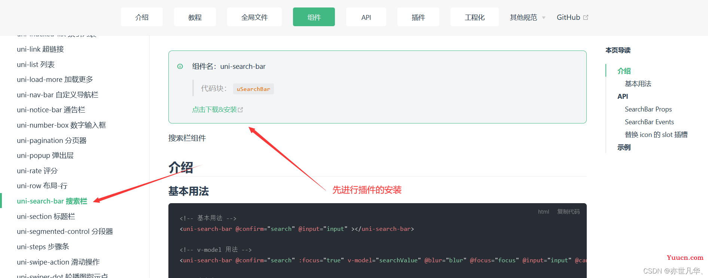Viewport: 708px width, 278px height.
Task: Open uni-list 列表 in the sidebar
Action: click(36, 64)
